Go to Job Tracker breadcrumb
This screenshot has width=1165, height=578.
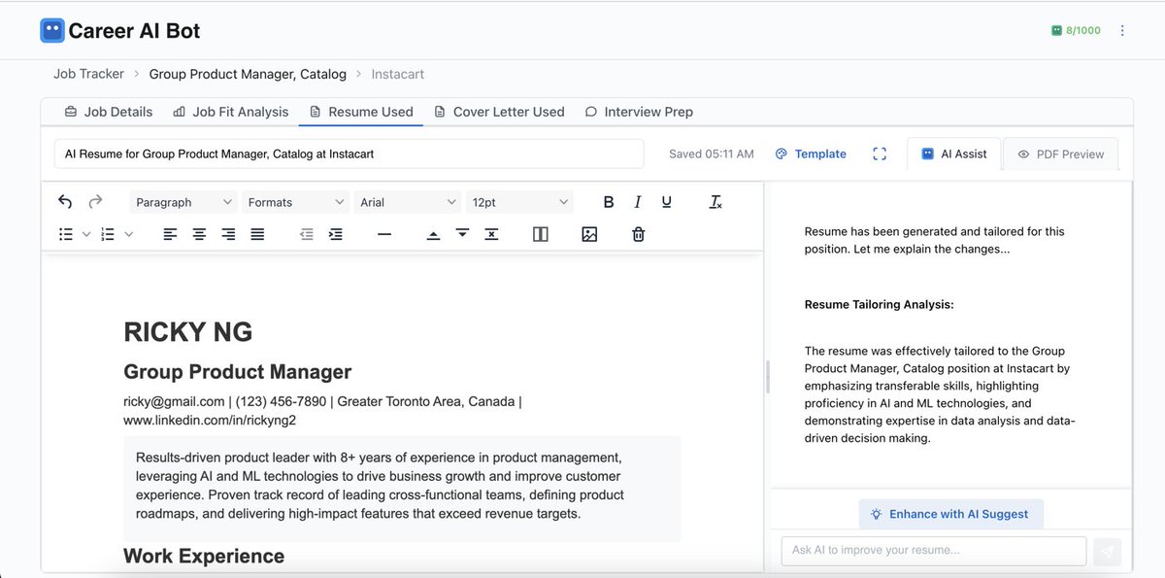point(88,74)
